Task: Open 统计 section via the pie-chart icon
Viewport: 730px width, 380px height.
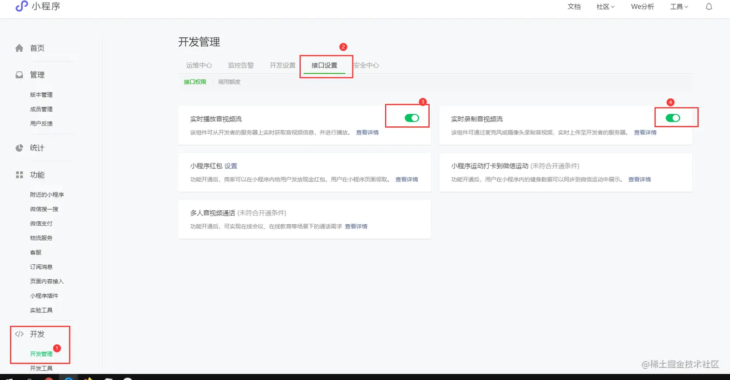Action: coord(19,148)
